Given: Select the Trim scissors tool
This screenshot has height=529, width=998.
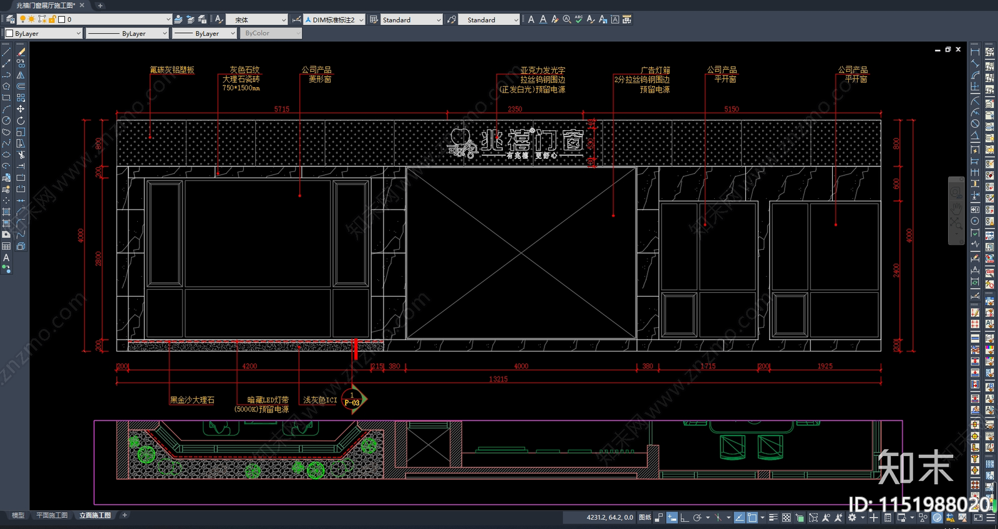Looking at the screenshot, I should (21, 155).
